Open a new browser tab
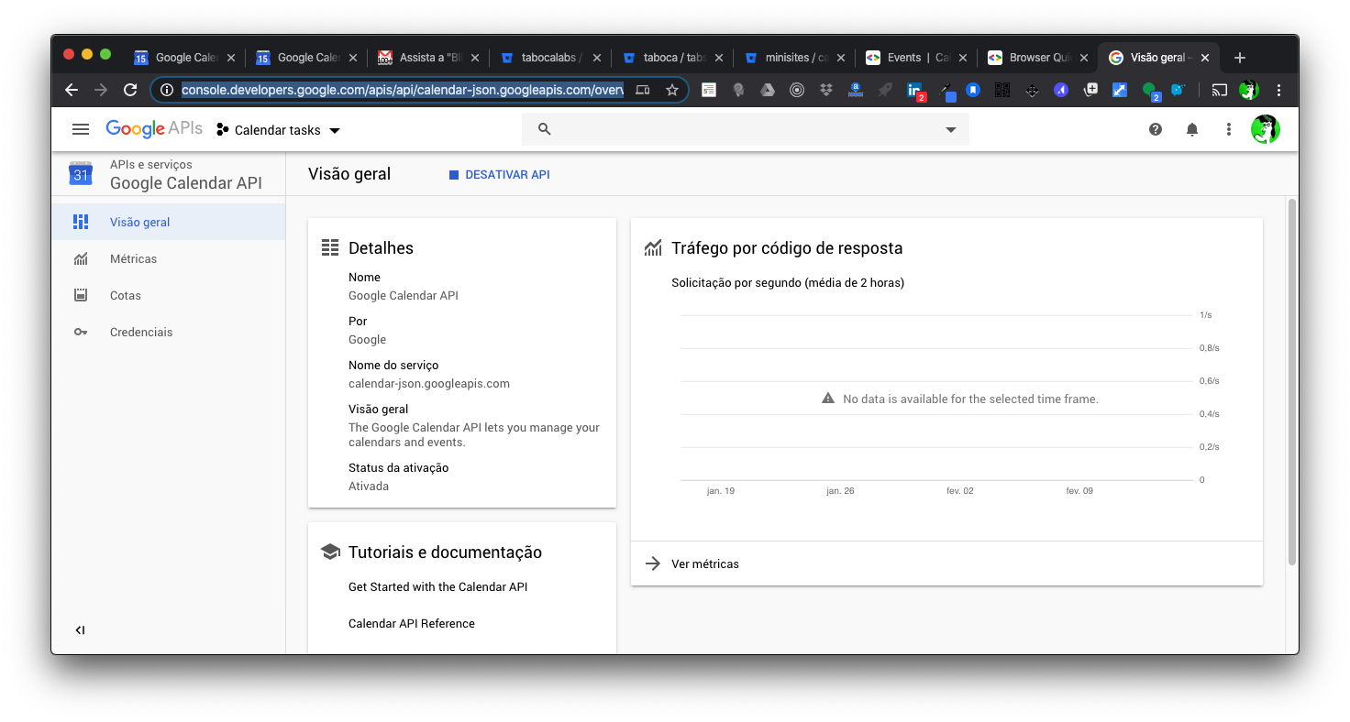Screen dimensions: 1350x722 pos(1240,58)
